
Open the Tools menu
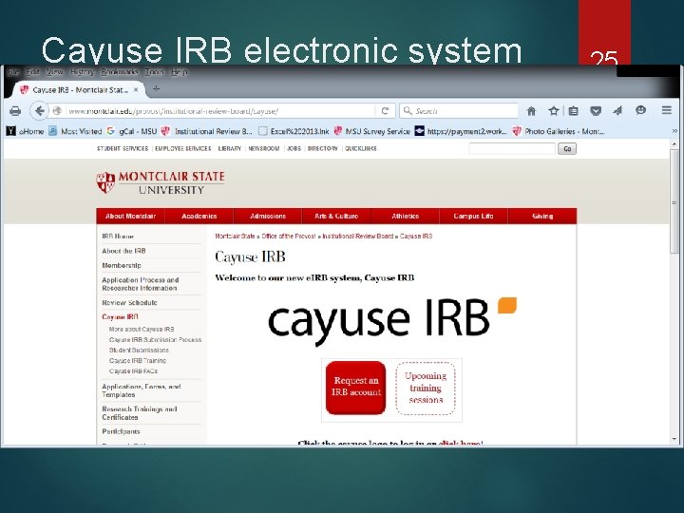tap(155, 71)
